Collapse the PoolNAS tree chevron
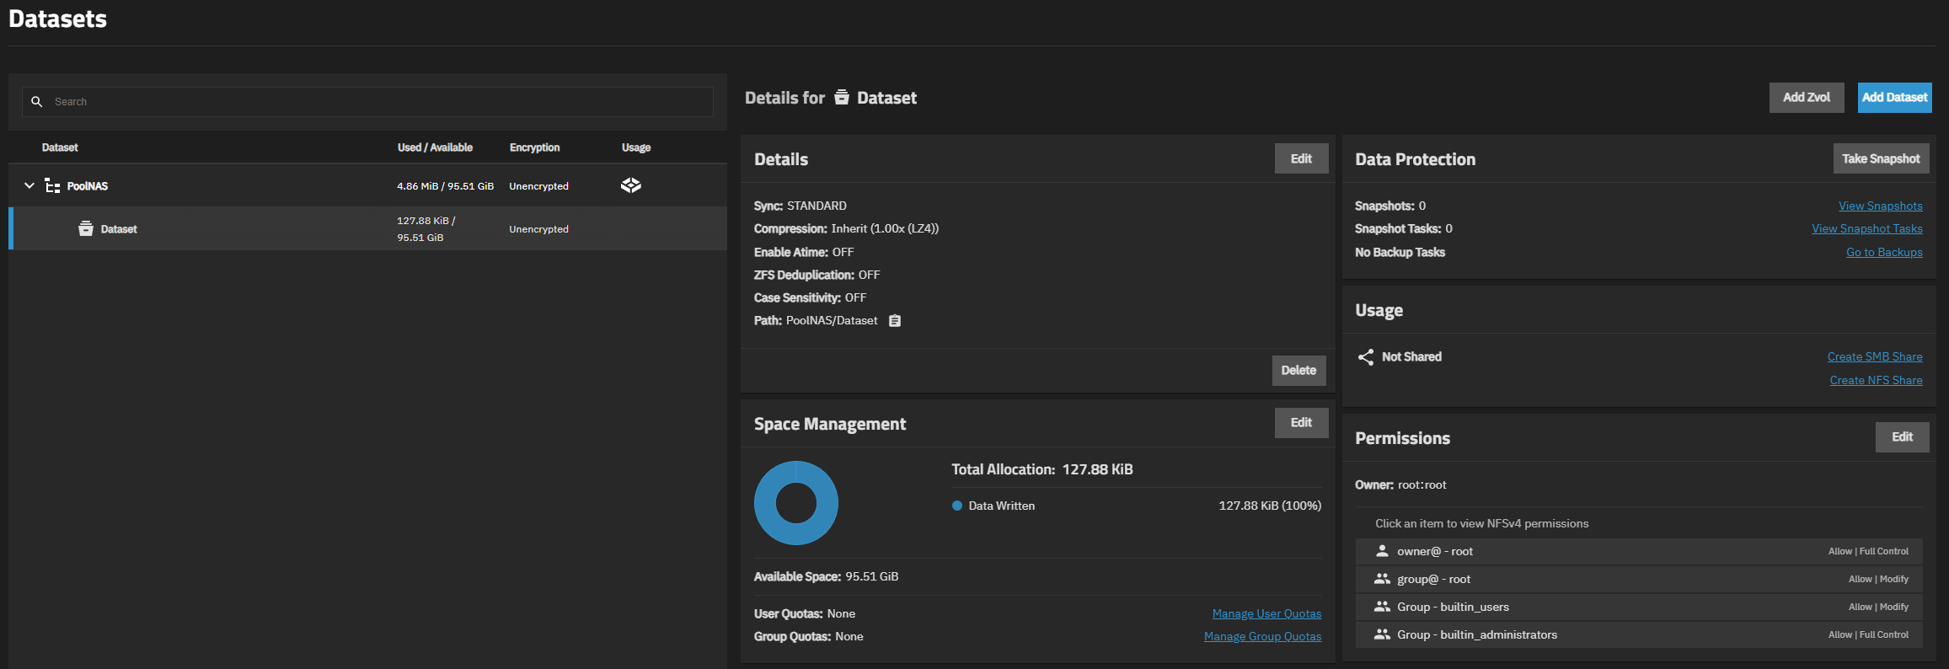This screenshot has width=1949, height=669. pyautogui.click(x=29, y=185)
